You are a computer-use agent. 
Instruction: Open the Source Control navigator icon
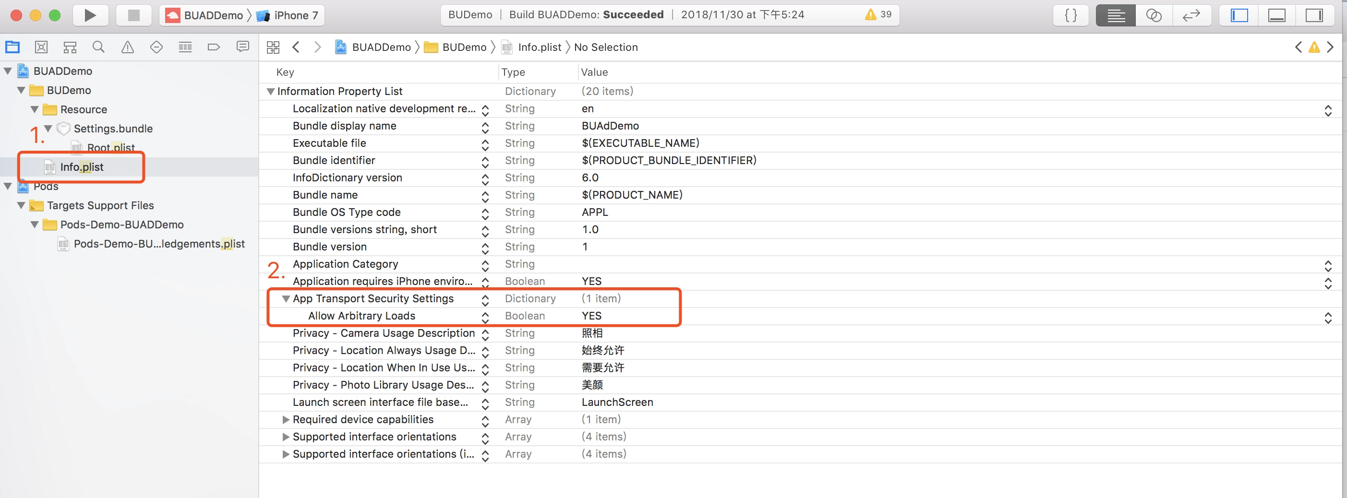click(41, 47)
